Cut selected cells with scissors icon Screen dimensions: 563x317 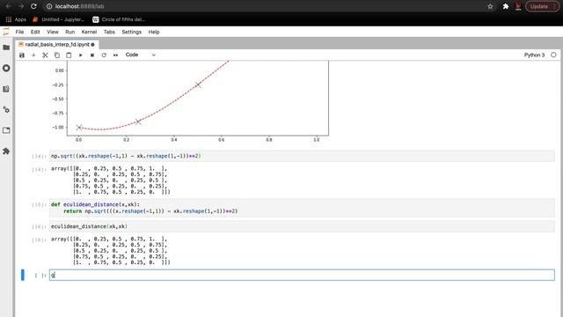point(45,55)
